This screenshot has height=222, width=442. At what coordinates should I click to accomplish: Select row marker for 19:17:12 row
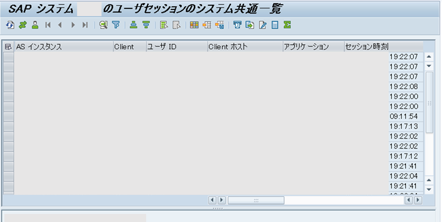pyautogui.click(x=8, y=156)
